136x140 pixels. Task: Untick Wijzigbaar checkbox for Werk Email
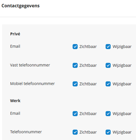tap(108, 114)
